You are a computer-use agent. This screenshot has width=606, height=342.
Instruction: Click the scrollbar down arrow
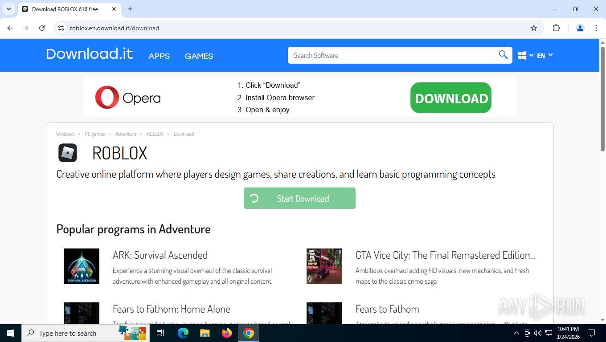coord(602,320)
